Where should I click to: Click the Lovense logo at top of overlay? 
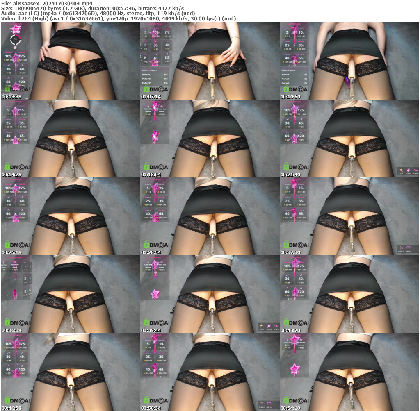click(x=15, y=24)
